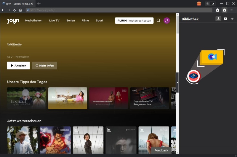237x157 pixels.
Task: Click the Ansehen play button
Action: [x=18, y=65]
